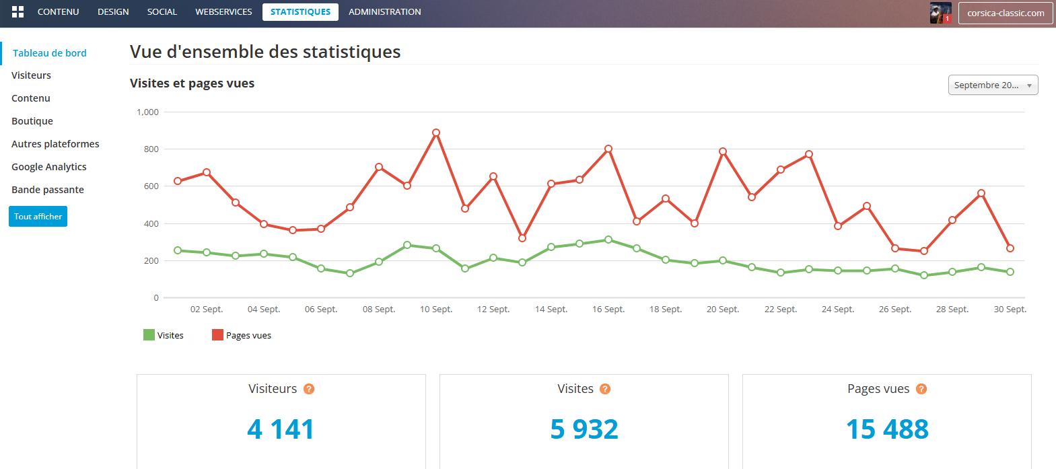This screenshot has height=469, width=1056.
Task: Click help icon next to Visiteurs card
Action: pos(309,389)
